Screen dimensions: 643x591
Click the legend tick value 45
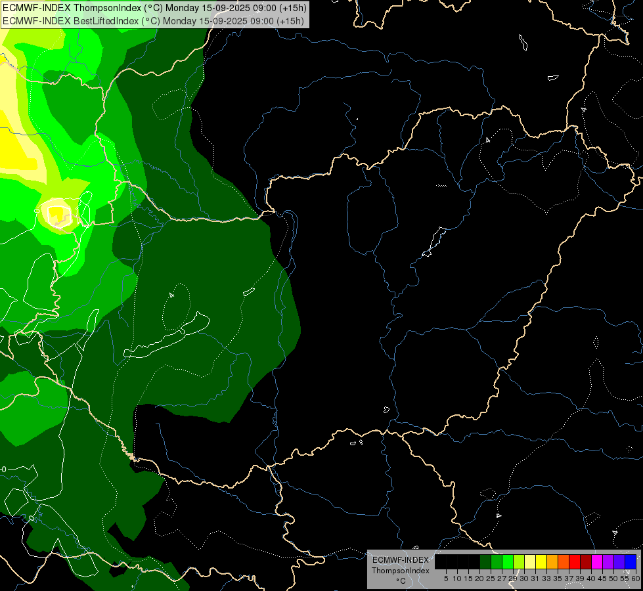point(602,579)
